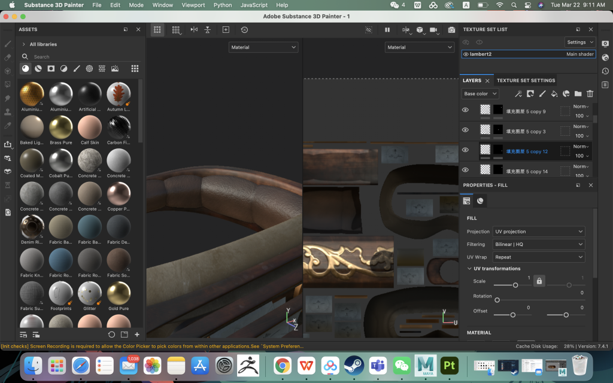Open the JavaScript menu
The width and height of the screenshot is (613, 383).
pos(254,5)
